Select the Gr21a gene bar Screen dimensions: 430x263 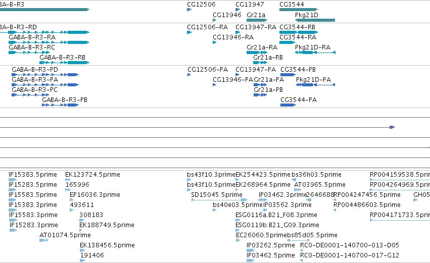257,20
